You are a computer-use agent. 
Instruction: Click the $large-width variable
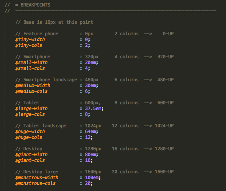(x=31, y=109)
